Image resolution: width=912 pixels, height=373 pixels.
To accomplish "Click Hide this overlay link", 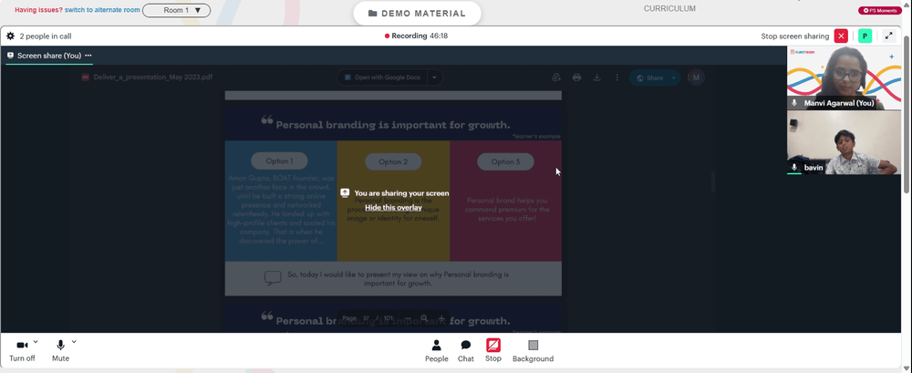I will 393,207.
